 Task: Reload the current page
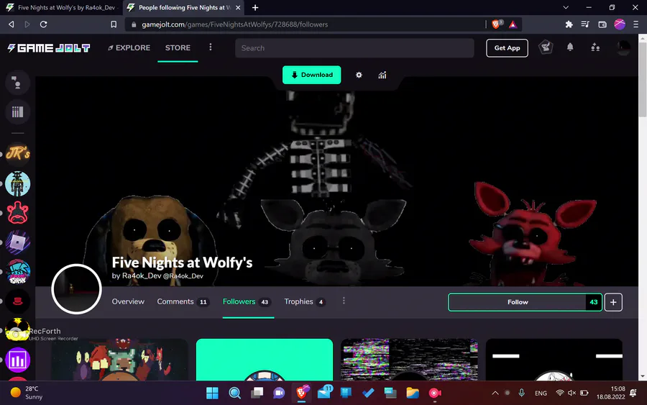coord(43,24)
